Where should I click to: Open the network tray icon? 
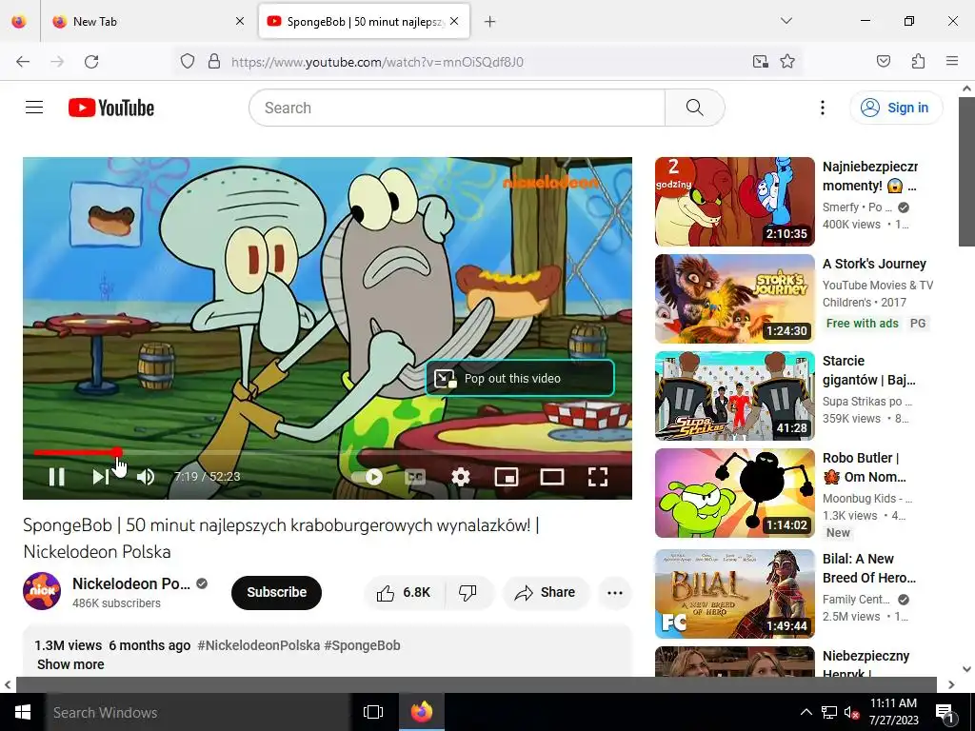[x=829, y=712]
